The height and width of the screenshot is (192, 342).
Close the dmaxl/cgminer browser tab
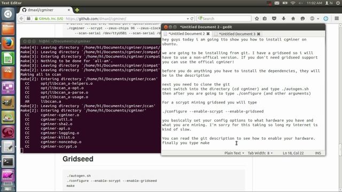coord(69,10)
